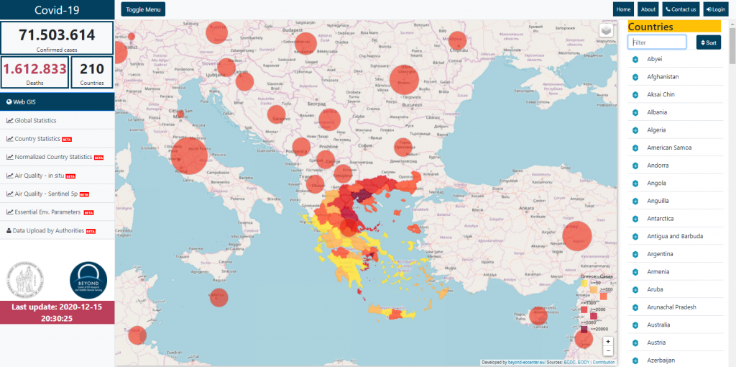This screenshot has width=736, height=367.
Task: Click the red case circle over Turkey
Action: pos(575,237)
